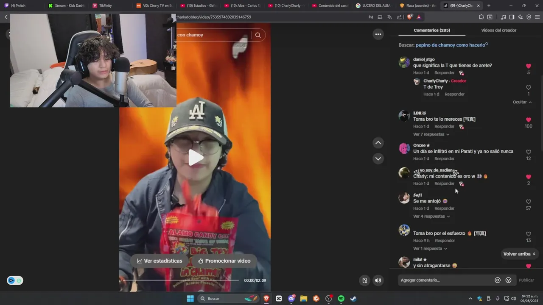Expand system tray hidden icons chevron
This screenshot has width=543, height=305.
470,299
